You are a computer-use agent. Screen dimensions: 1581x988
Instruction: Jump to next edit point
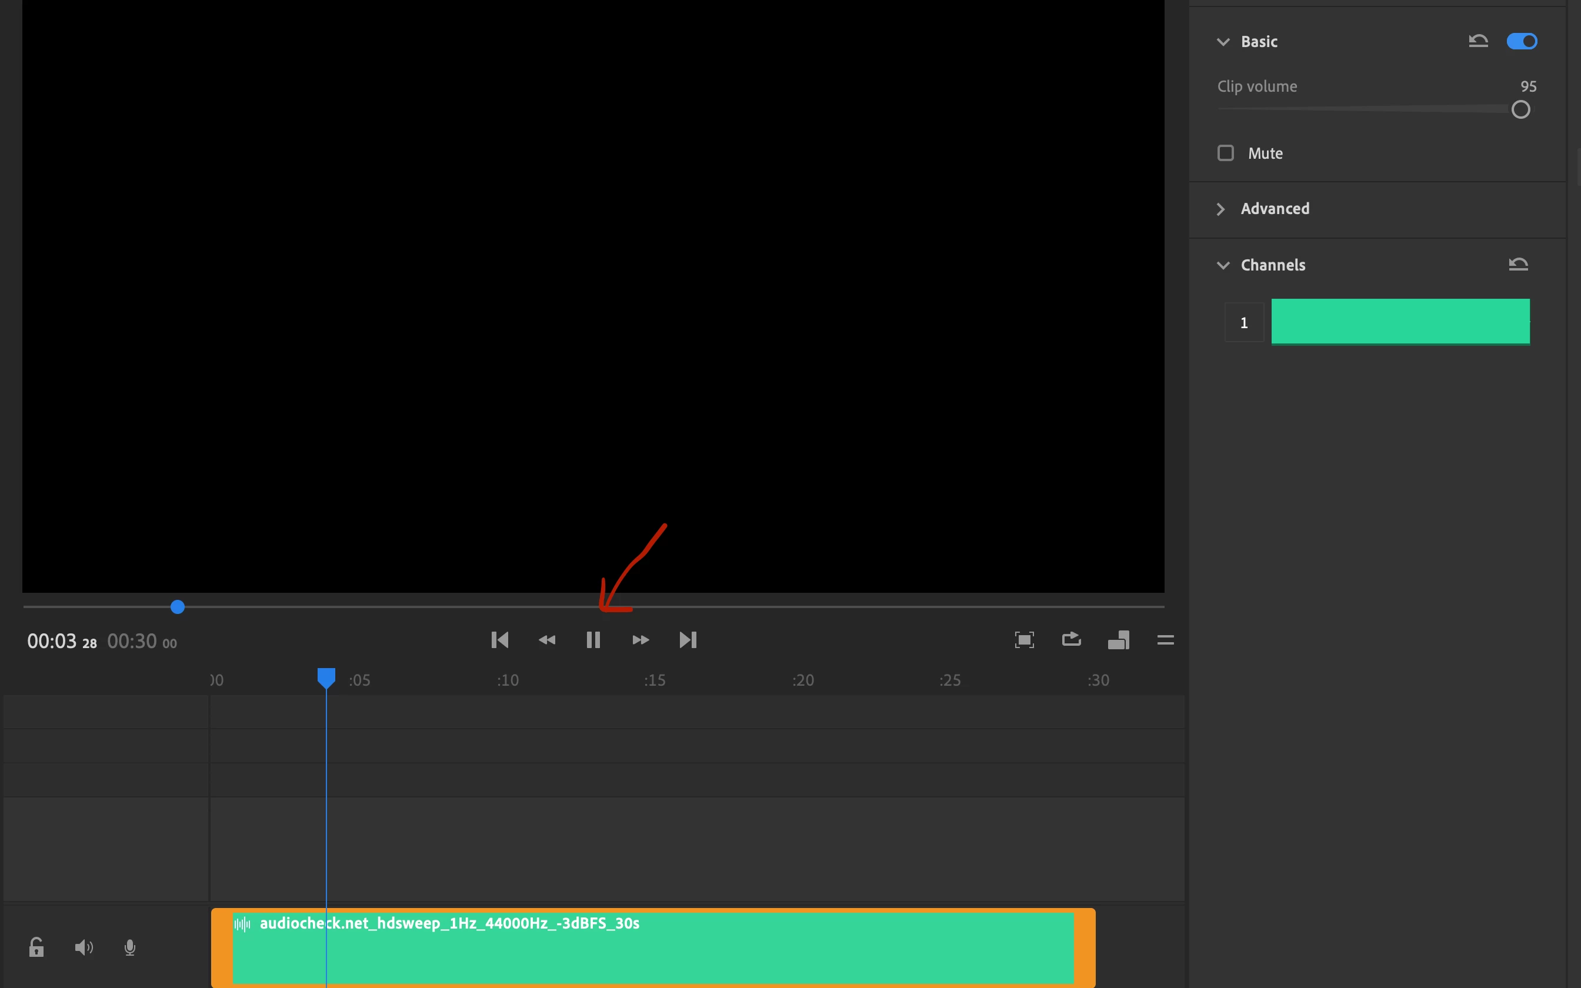[688, 640]
